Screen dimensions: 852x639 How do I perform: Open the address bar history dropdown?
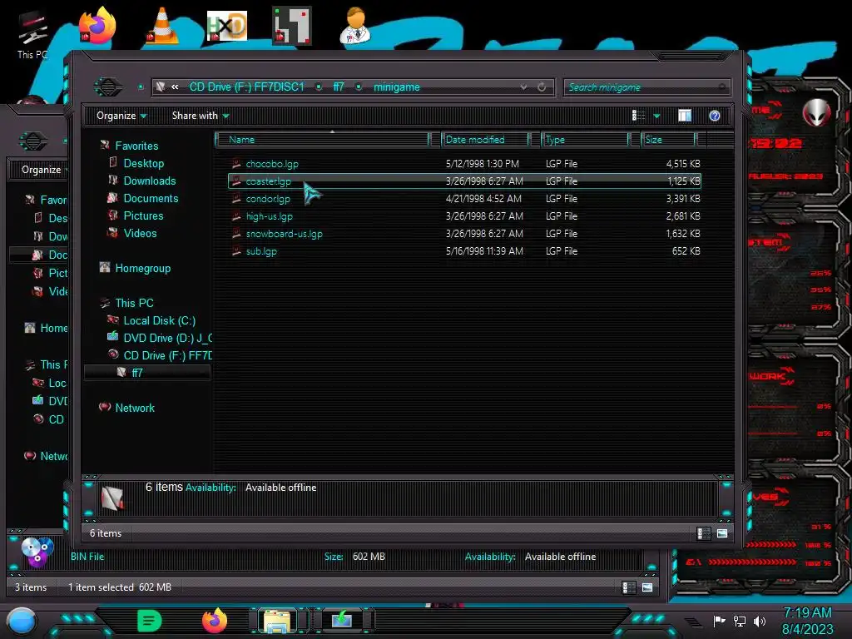(523, 87)
